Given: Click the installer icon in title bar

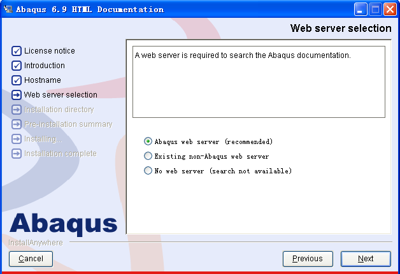Looking at the screenshot, I should [8, 9].
